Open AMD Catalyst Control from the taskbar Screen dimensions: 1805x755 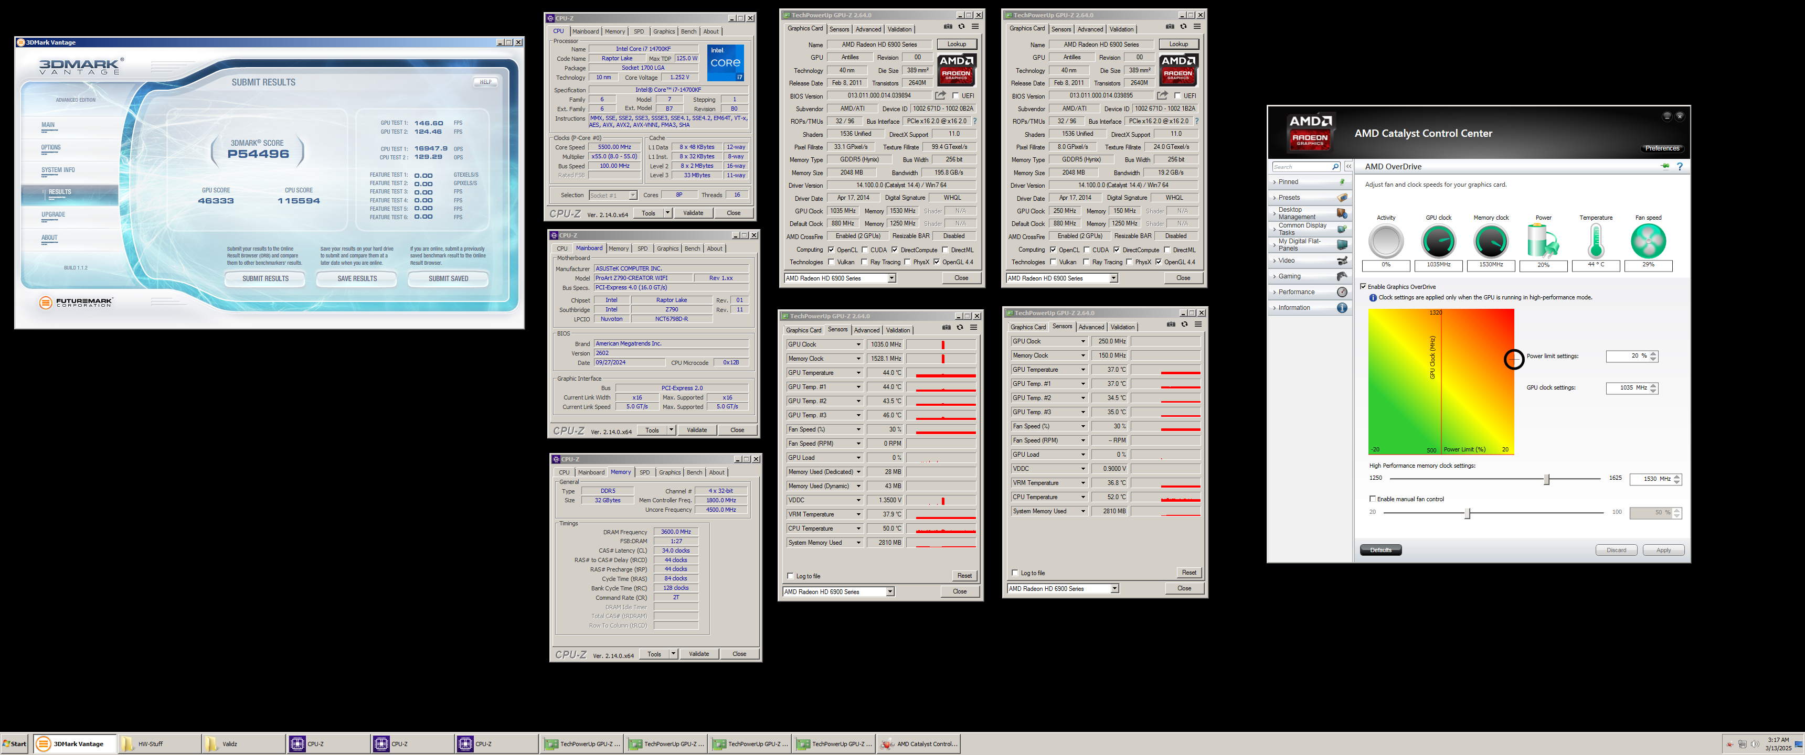pos(918,744)
